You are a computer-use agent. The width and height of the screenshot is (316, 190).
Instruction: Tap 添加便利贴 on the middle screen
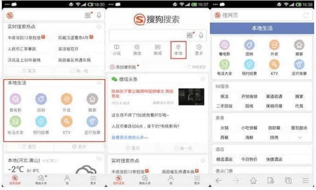pyautogui.click(x=124, y=67)
